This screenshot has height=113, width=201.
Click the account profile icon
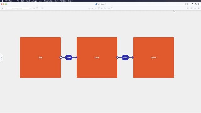pos(192,4)
